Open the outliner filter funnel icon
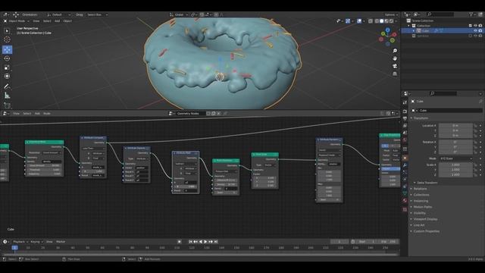Image resolution: width=485 pixels, height=273 pixels. point(471,14)
